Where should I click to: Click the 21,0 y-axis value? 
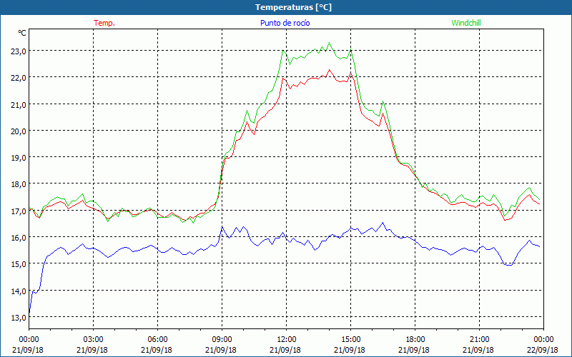point(17,105)
